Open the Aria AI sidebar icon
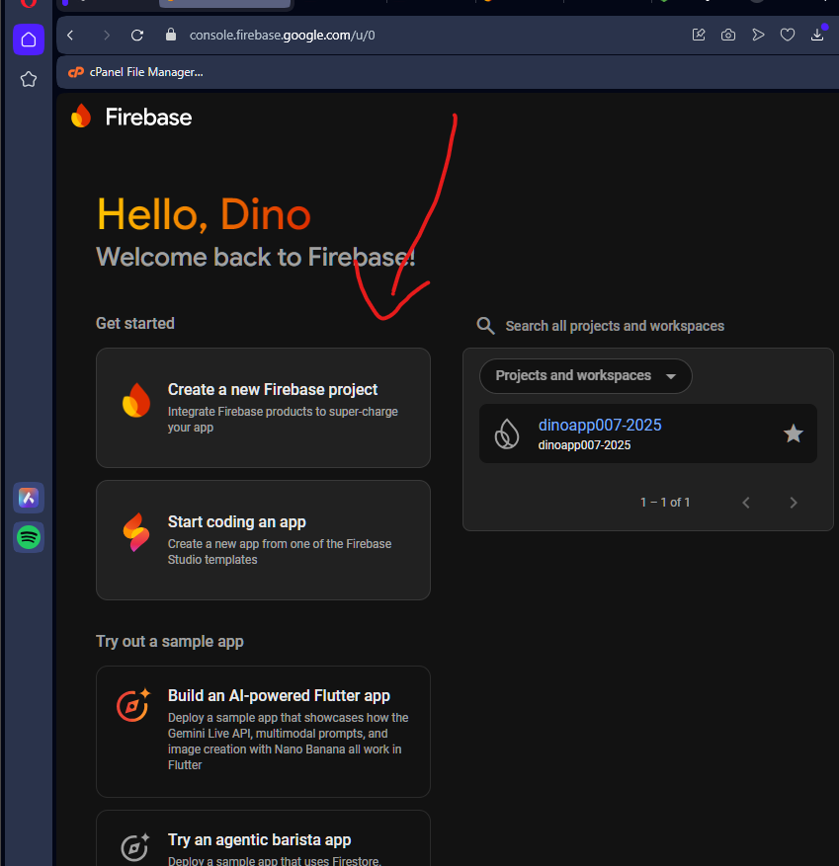 click(x=29, y=498)
